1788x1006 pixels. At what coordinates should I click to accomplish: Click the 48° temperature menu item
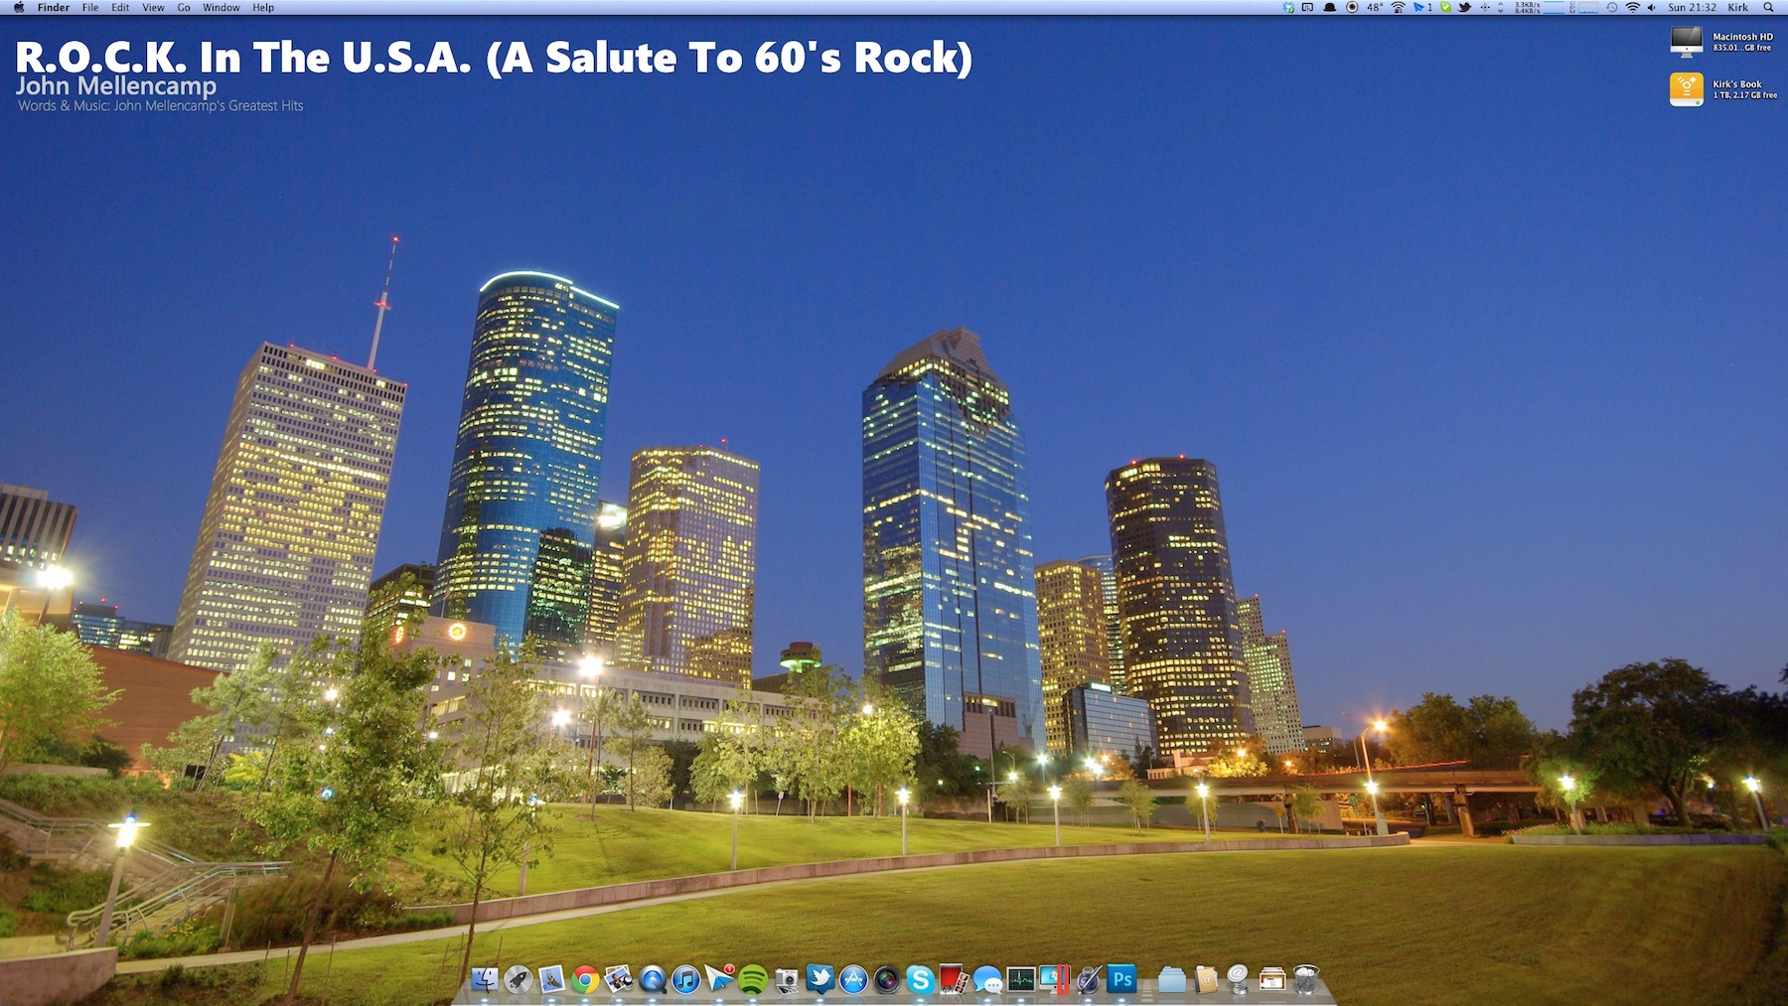(x=1375, y=7)
